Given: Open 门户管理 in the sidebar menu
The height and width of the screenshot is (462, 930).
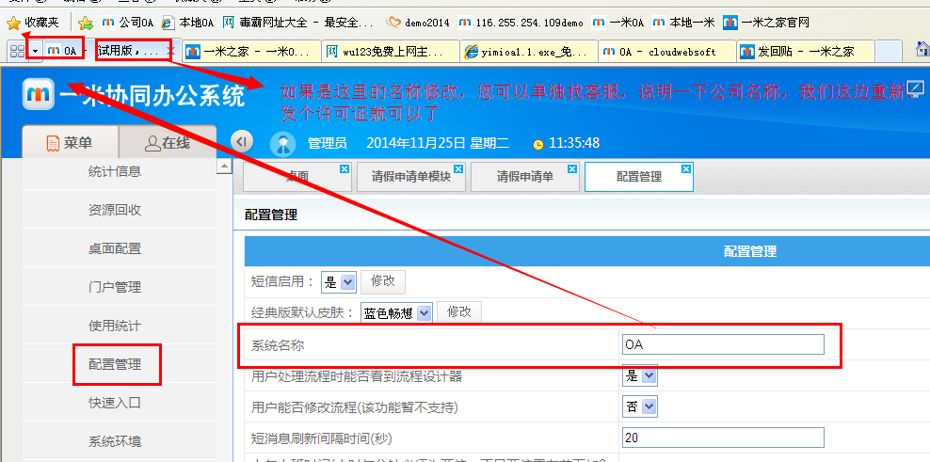Looking at the screenshot, I should click(x=115, y=287).
